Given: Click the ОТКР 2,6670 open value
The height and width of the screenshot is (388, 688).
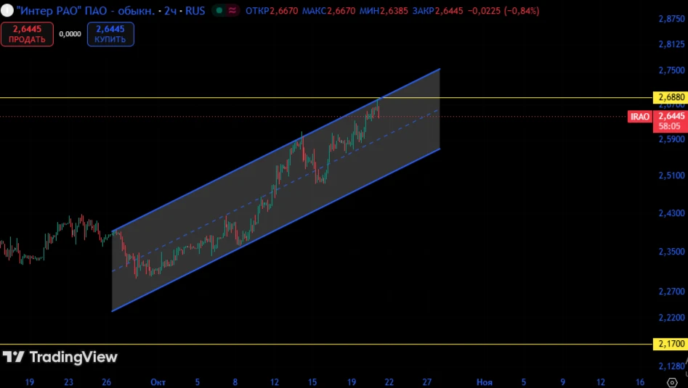Looking at the screenshot, I should click(272, 10).
